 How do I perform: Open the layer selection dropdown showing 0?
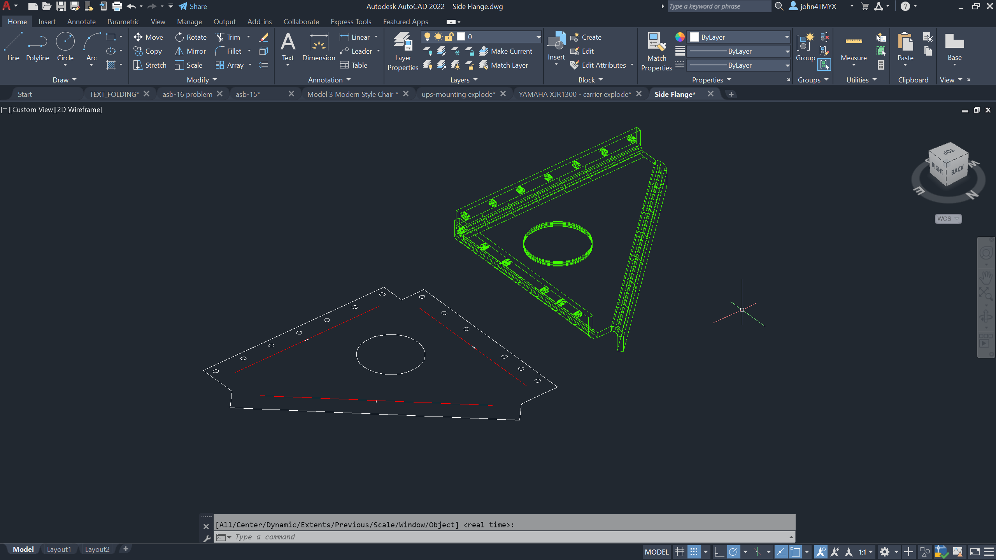(x=538, y=37)
